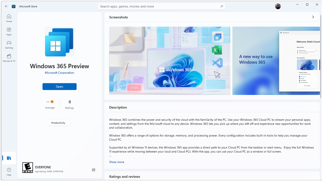Click the Windows 365 Preview title text
322x181 pixels.
60,66
